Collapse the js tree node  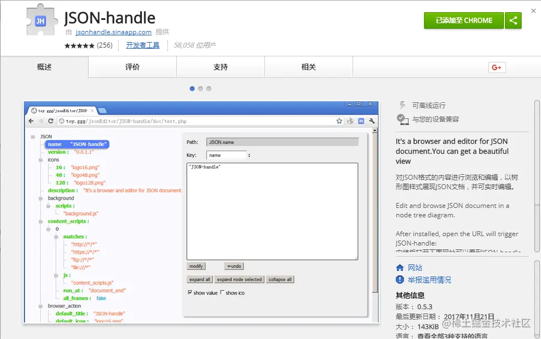click(x=56, y=275)
